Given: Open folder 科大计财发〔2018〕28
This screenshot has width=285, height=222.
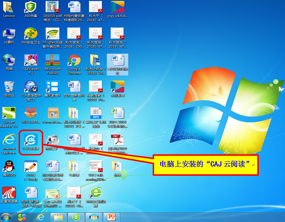Looking at the screenshot, I should click(x=96, y=65).
